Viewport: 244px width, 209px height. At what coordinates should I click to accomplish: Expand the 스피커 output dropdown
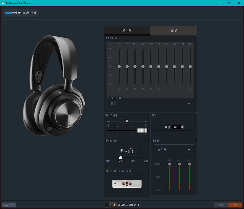174,150
